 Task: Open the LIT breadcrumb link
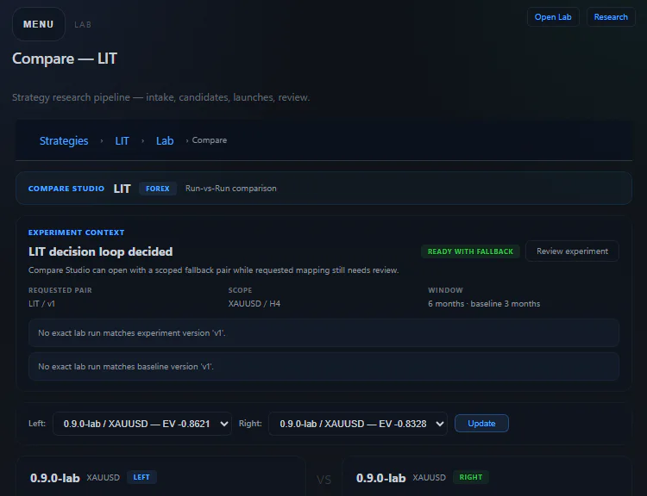(x=122, y=141)
